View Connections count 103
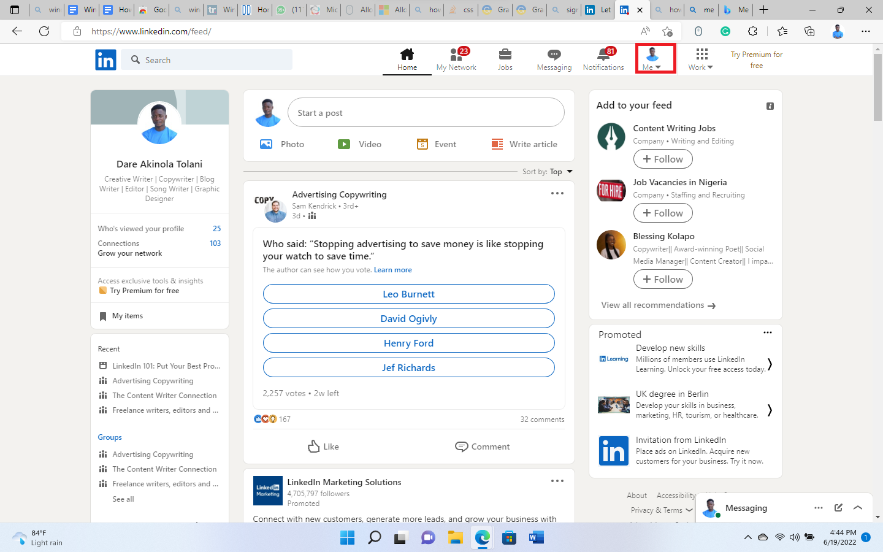 tap(215, 243)
